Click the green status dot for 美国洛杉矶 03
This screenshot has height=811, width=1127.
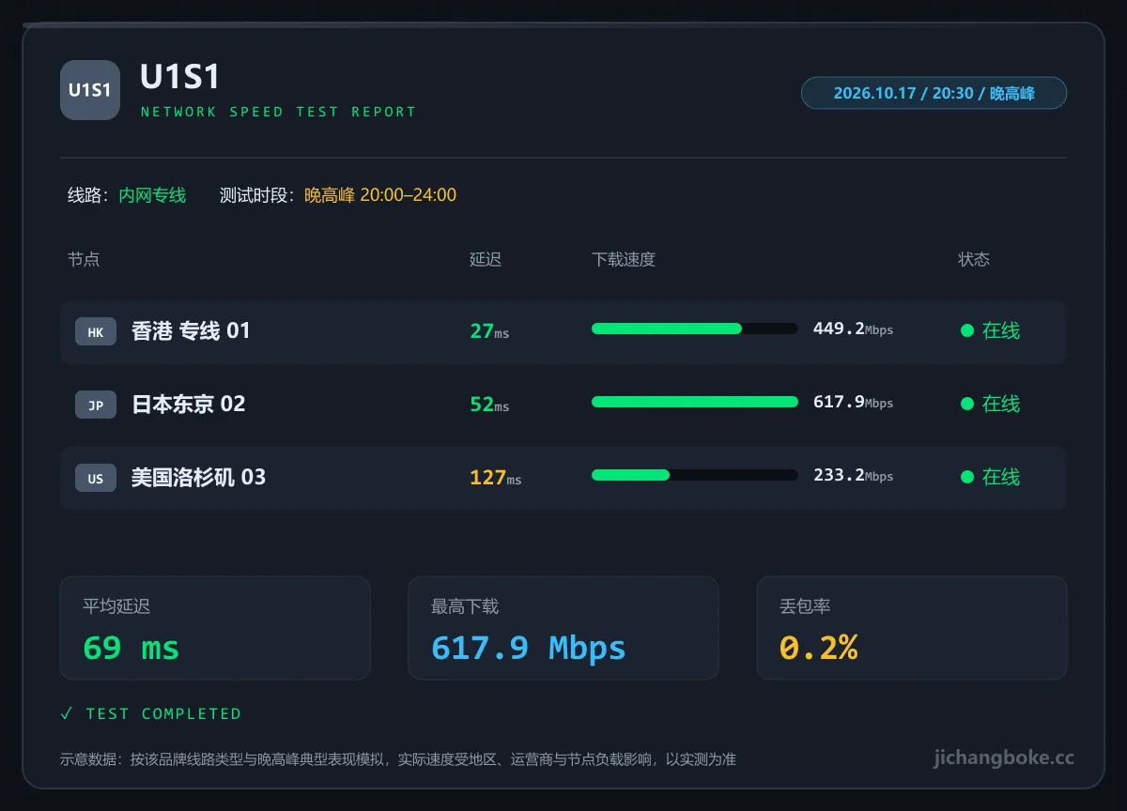(x=966, y=477)
